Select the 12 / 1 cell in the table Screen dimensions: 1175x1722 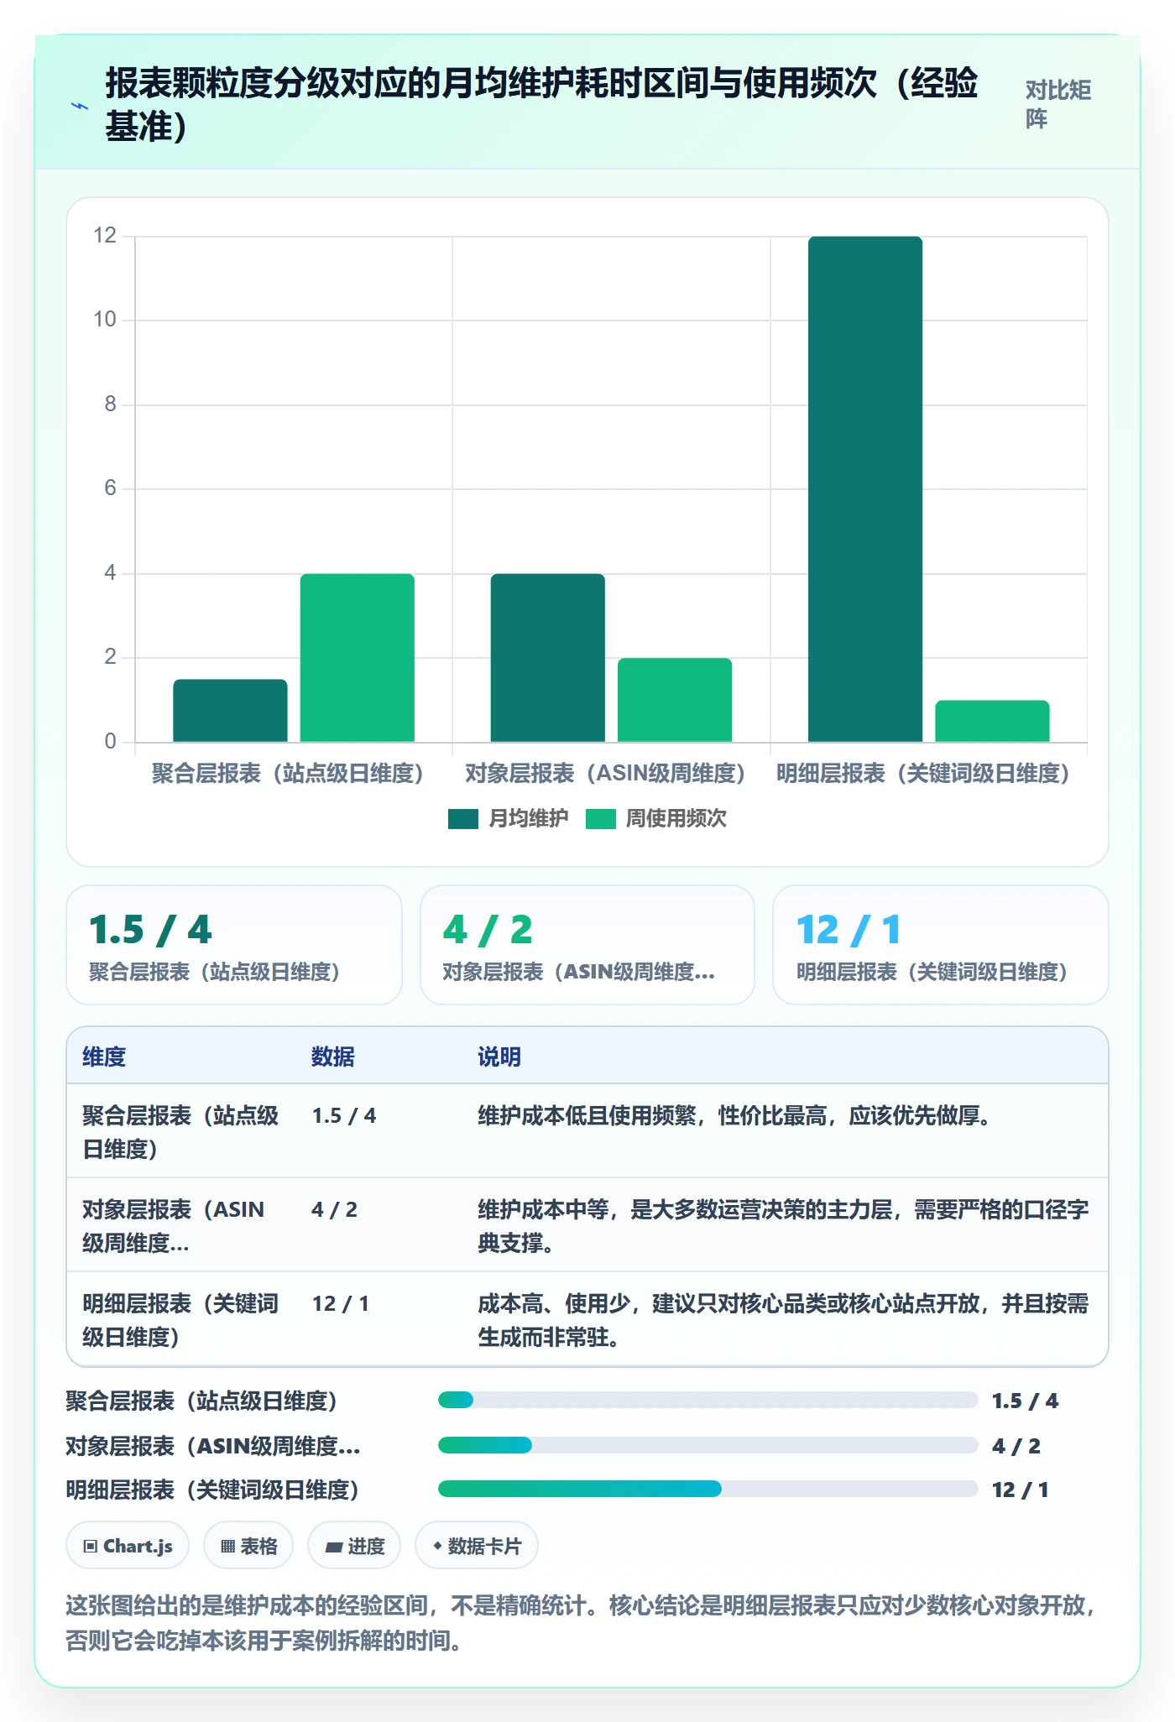point(341,1303)
